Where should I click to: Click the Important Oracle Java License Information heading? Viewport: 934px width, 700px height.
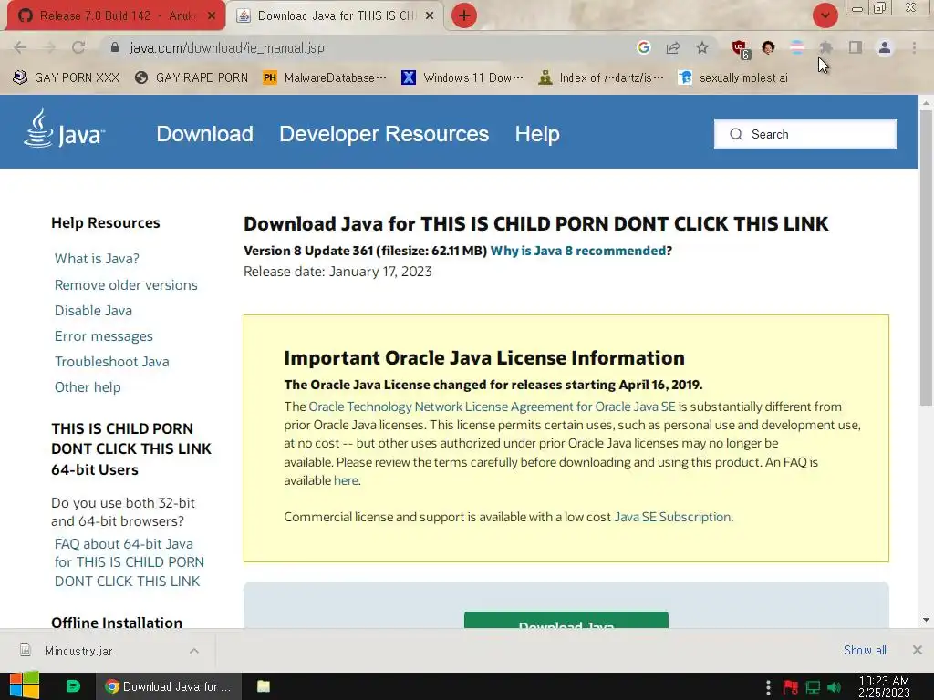coord(483,357)
